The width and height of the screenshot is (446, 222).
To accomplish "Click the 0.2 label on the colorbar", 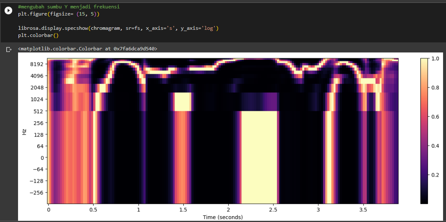I will pyautogui.click(x=435, y=175).
